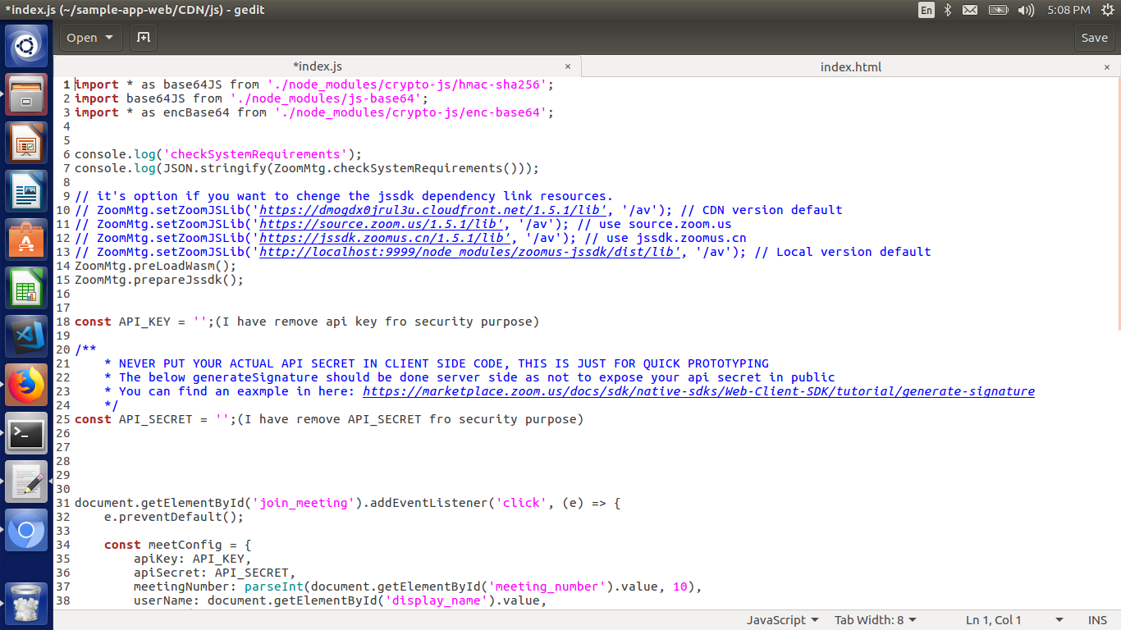Click the 'join_meeting' string in the code
The height and width of the screenshot is (630, 1121).
tap(304, 503)
